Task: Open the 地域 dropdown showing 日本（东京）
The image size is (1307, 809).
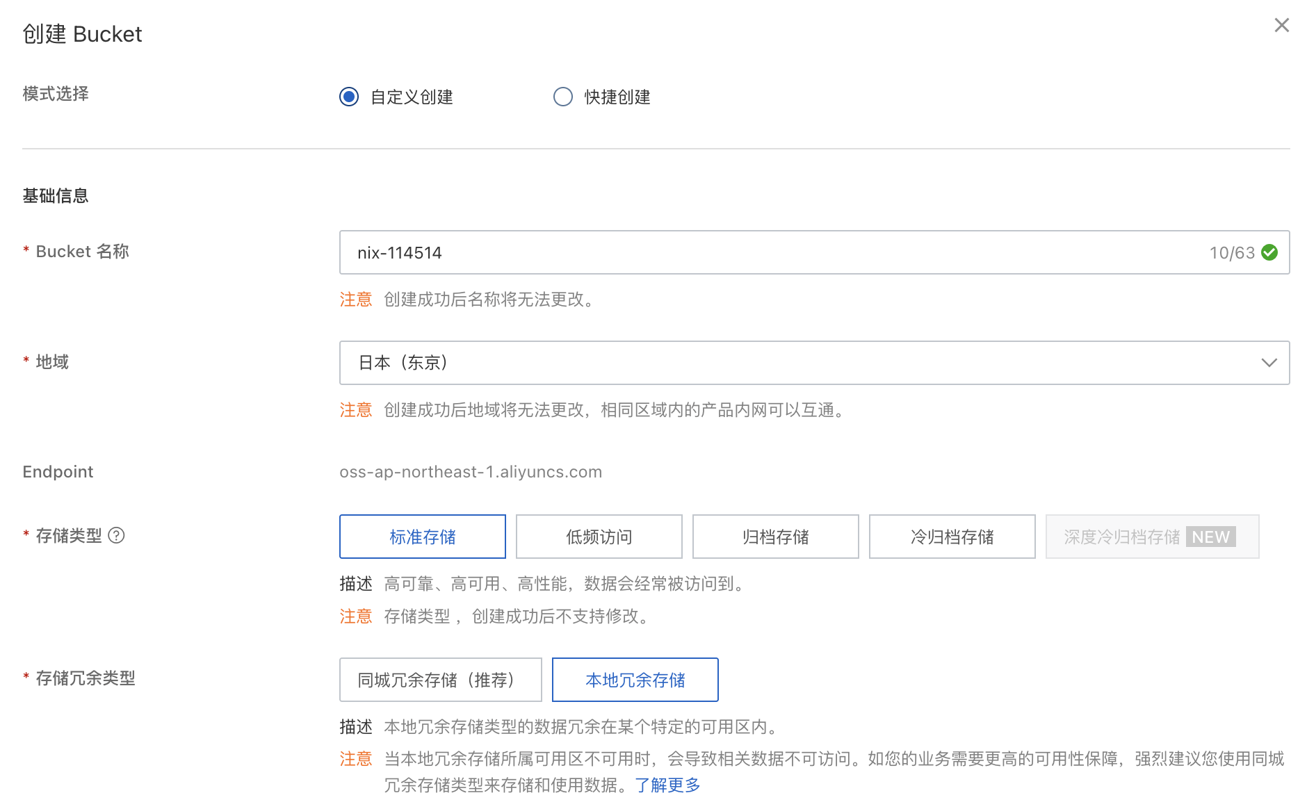Action: click(x=814, y=363)
